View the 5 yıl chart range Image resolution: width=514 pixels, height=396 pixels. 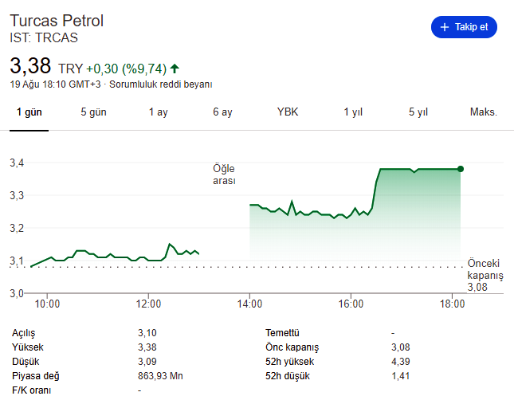click(x=418, y=112)
